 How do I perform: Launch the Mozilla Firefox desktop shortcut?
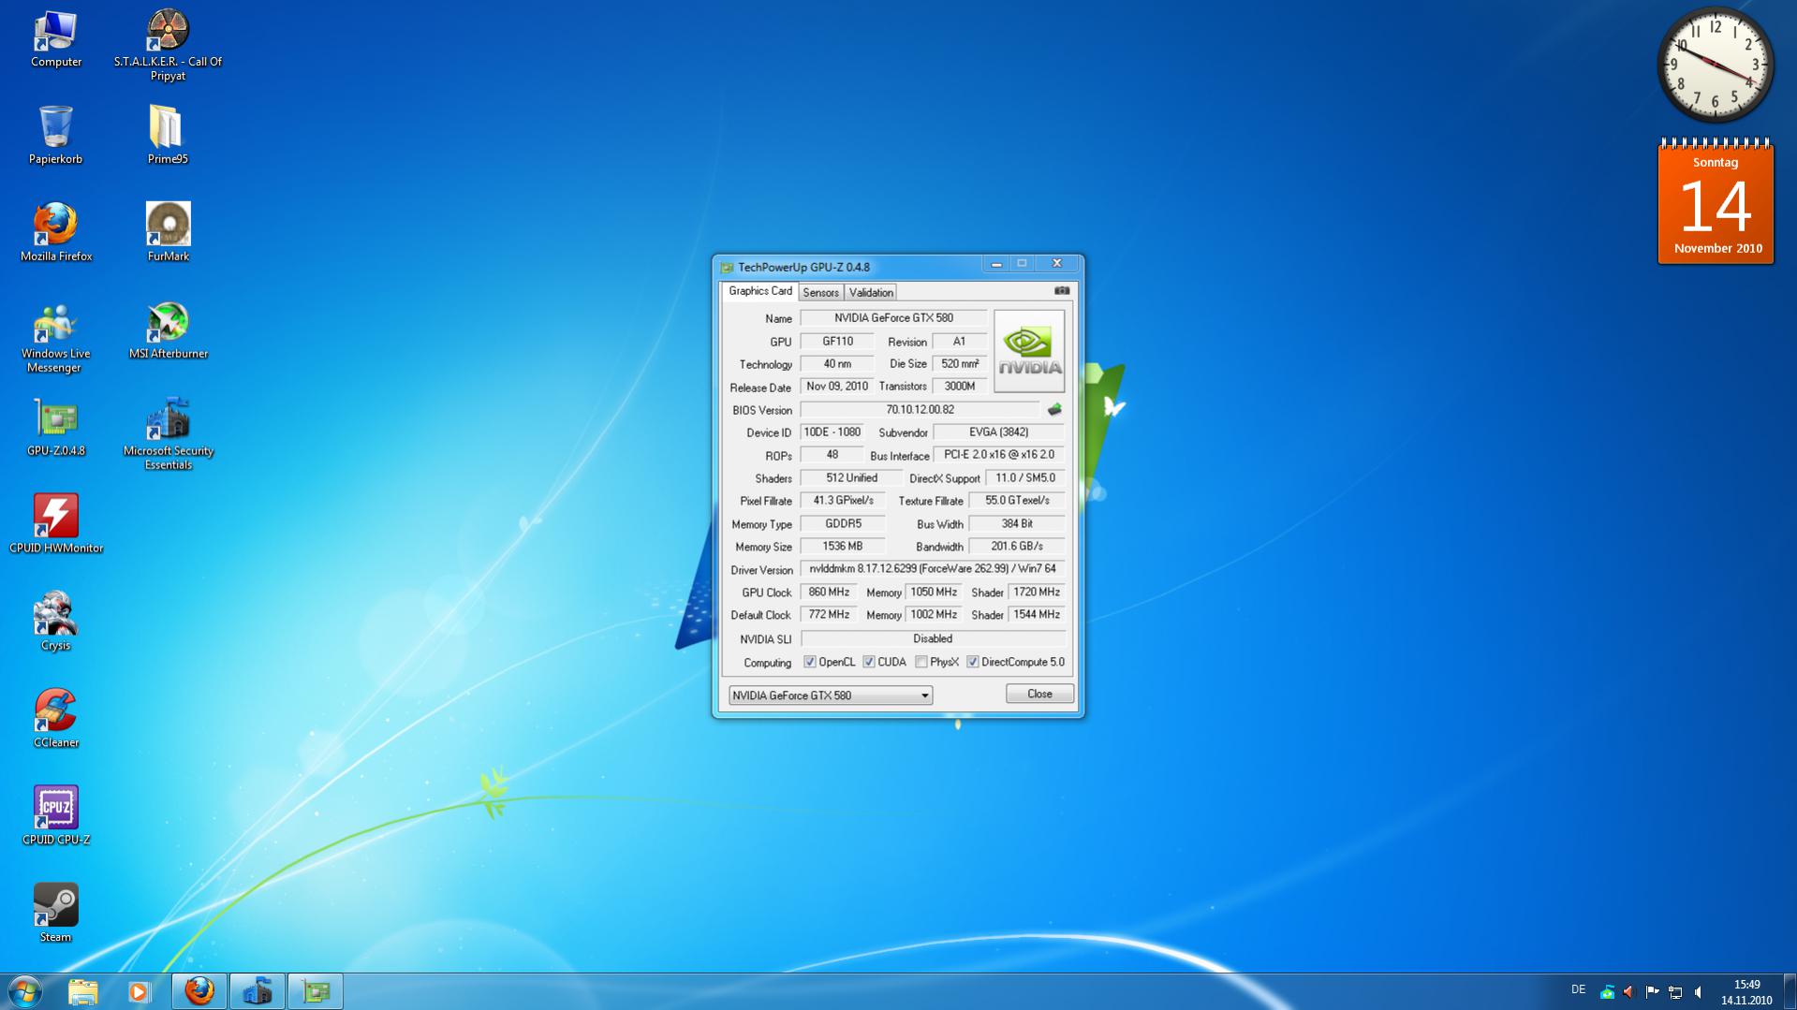coord(55,232)
